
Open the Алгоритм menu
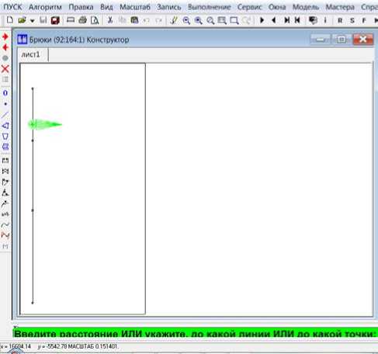(x=45, y=7)
